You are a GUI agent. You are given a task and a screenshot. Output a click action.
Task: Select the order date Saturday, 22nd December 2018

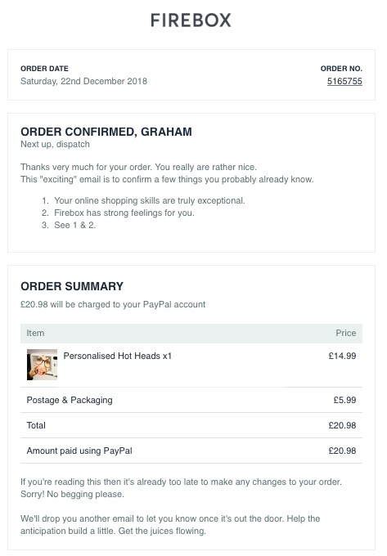point(83,81)
